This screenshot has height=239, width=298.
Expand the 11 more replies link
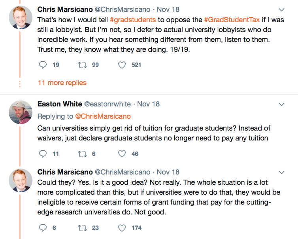(62, 83)
